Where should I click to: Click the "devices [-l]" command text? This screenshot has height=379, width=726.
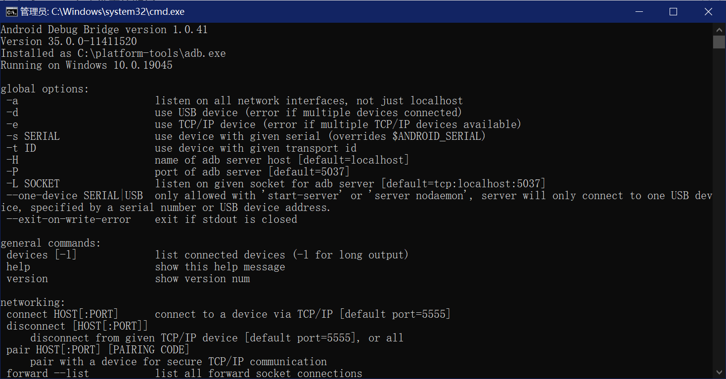pyautogui.click(x=42, y=255)
